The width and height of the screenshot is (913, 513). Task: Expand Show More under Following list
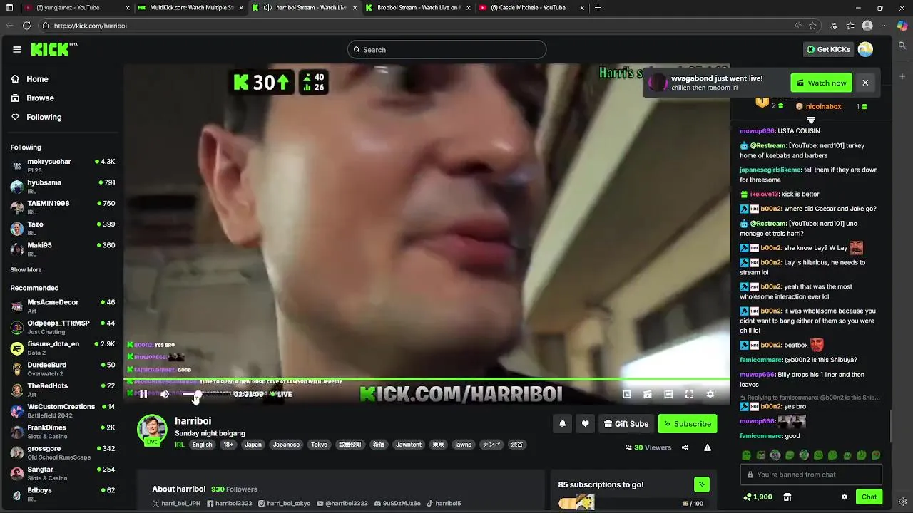(26, 269)
